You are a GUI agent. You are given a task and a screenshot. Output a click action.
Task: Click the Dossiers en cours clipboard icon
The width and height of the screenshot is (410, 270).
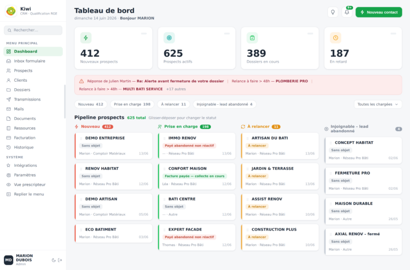pos(253,38)
